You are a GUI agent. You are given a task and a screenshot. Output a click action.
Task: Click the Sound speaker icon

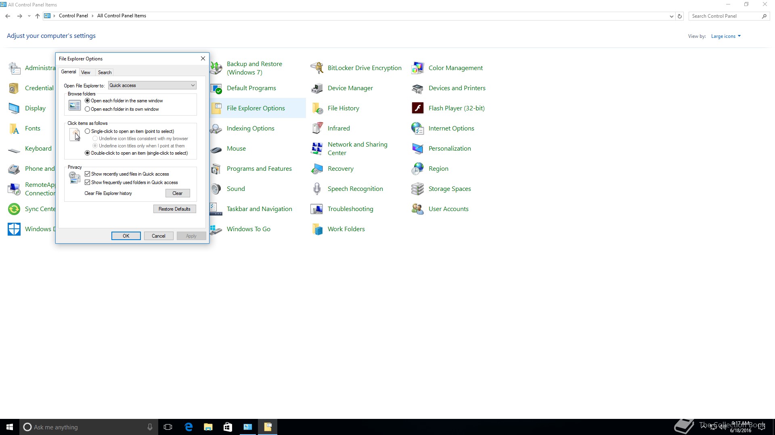(216, 189)
